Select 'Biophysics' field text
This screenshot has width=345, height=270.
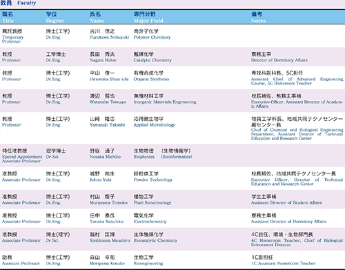pos(144,157)
